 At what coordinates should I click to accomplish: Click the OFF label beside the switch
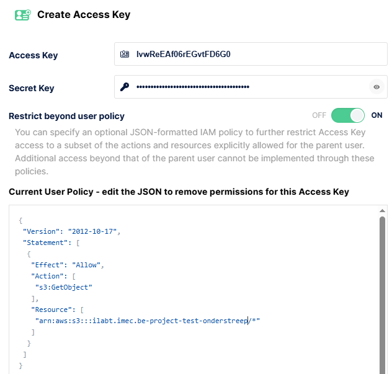(x=319, y=115)
